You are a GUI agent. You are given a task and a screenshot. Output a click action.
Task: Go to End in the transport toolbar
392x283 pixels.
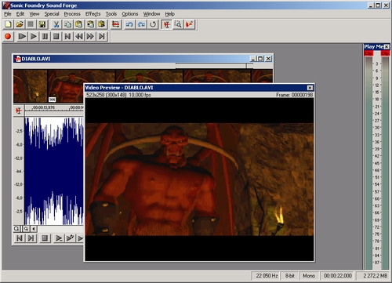click(x=102, y=36)
